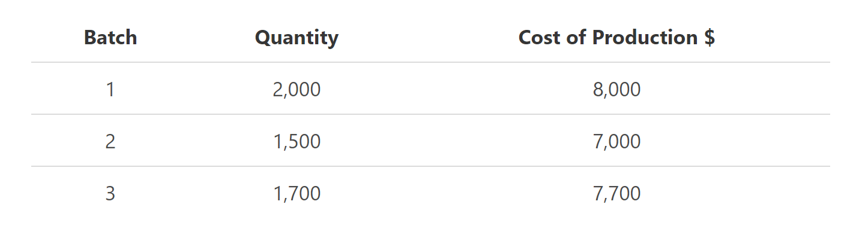The image size is (862, 241).
Task: Click the divider between batch 1 and 2 rows
Action: coord(430,114)
